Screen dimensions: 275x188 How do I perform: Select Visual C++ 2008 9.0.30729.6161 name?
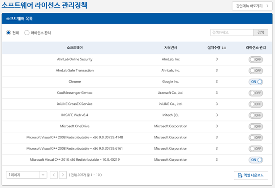[x=75, y=148]
